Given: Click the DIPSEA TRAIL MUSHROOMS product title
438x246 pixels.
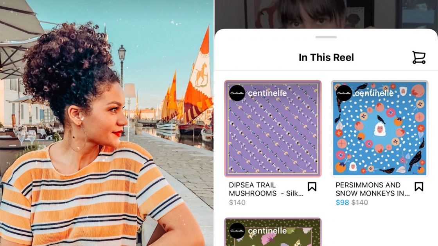Looking at the screenshot, I should point(266,189).
